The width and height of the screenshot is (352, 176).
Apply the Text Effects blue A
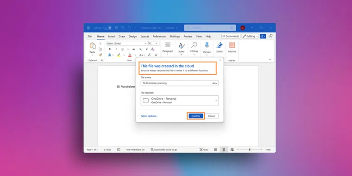point(110,55)
